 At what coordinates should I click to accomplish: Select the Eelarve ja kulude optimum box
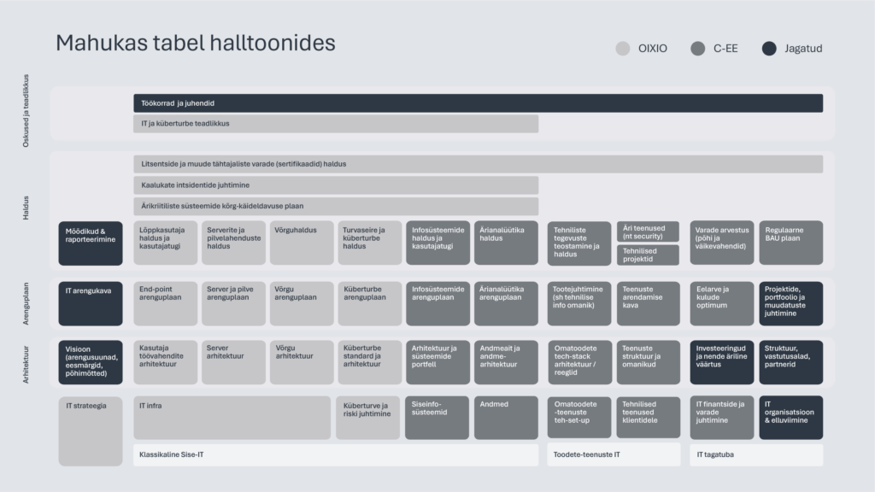721,304
